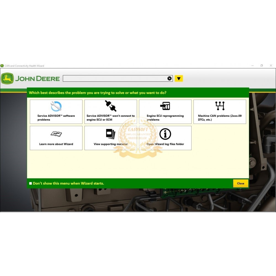Select Service ADVISOR won't connect to engine ECU
The height and width of the screenshot is (276, 276).
[x=111, y=112]
